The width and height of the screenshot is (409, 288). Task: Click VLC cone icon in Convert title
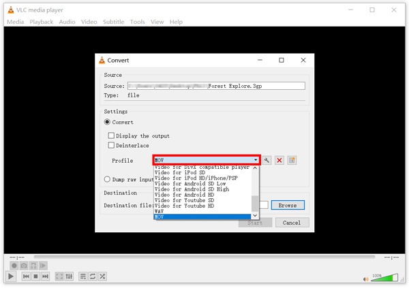pos(102,60)
